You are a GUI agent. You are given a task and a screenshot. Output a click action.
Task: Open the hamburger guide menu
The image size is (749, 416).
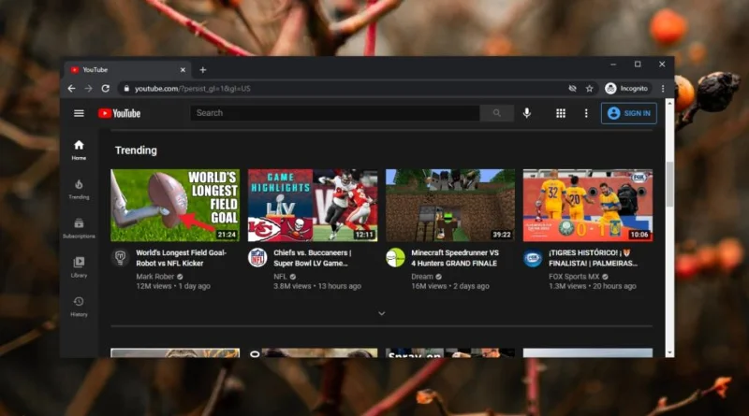pos(79,113)
